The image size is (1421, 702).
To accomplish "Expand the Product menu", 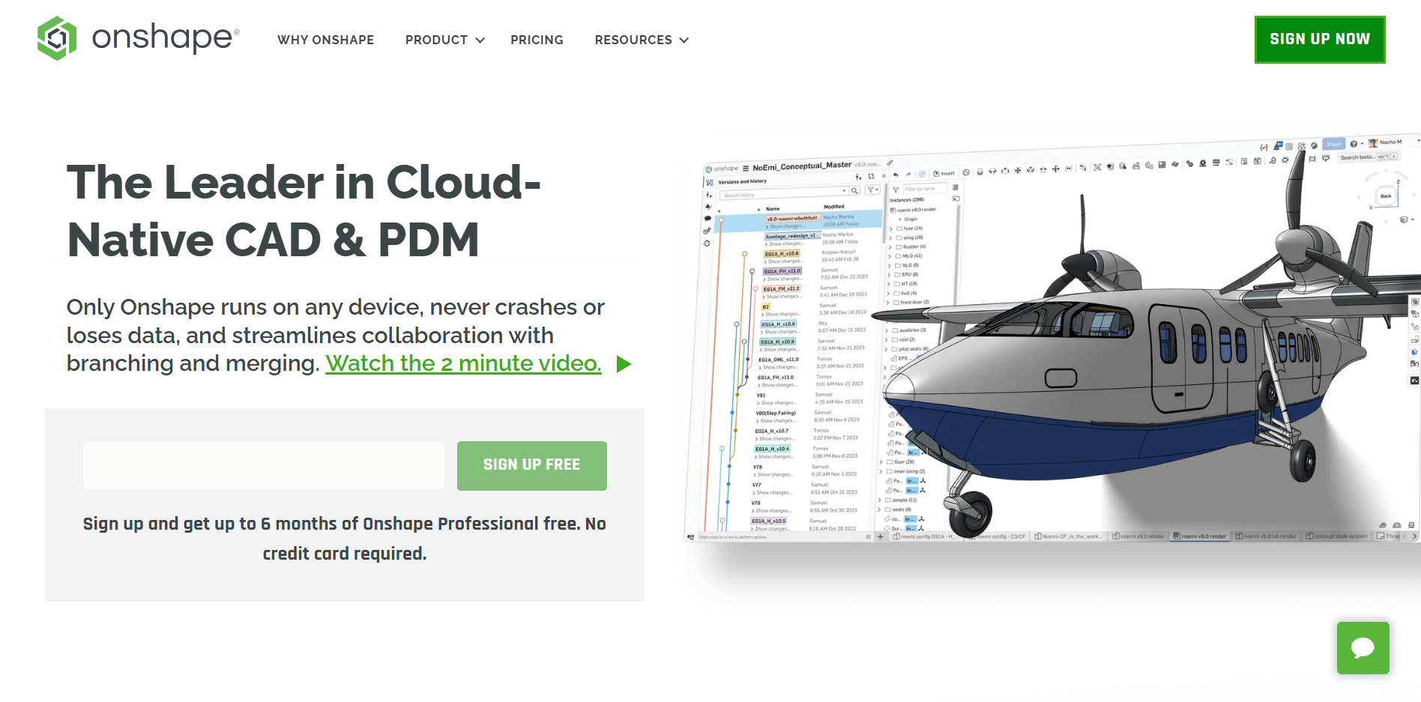I will click(445, 40).
